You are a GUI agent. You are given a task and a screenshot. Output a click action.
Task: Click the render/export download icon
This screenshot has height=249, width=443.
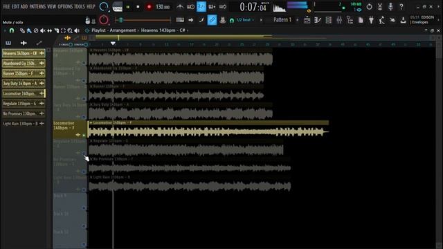(404, 20)
